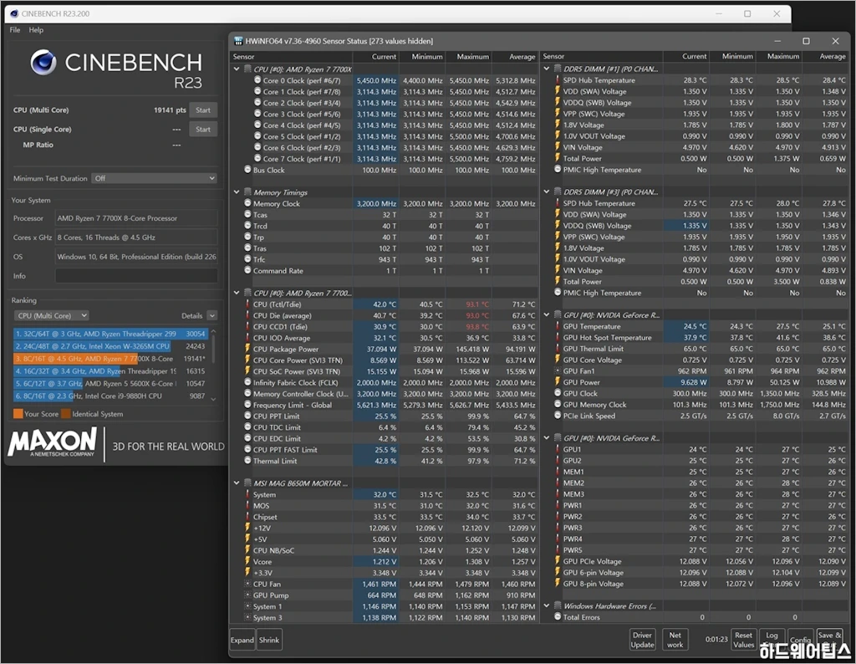Click the thermometer icon beside CPU (Tctl/Tdie)
The image size is (856, 664).
click(247, 304)
